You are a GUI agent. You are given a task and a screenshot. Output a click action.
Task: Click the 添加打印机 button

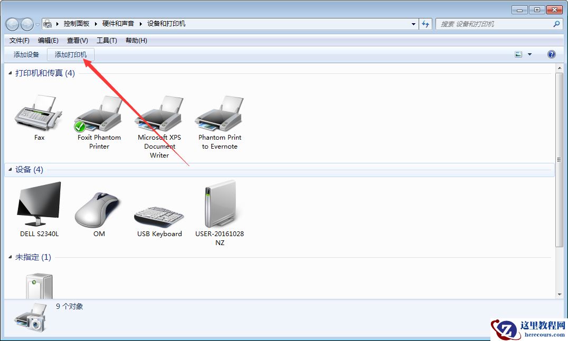tap(70, 54)
